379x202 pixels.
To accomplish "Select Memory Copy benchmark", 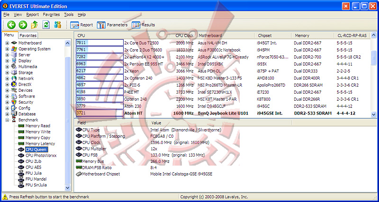I will (38, 138).
